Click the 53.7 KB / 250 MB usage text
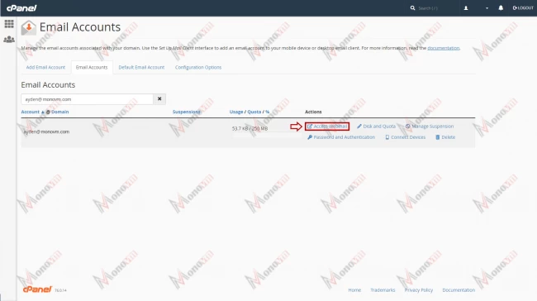 coord(249,128)
